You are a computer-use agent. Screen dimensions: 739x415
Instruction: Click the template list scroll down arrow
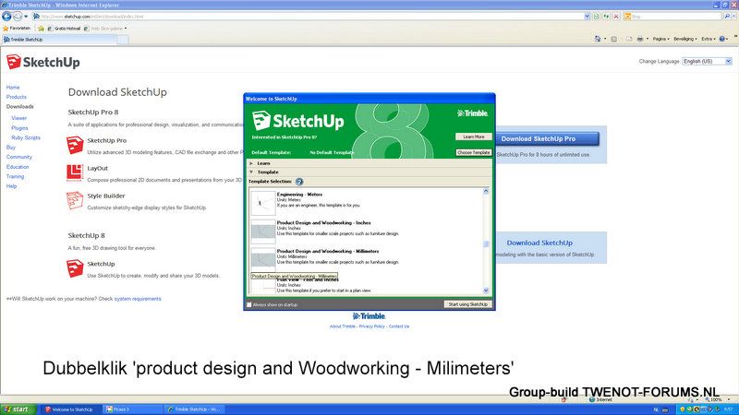(486, 290)
